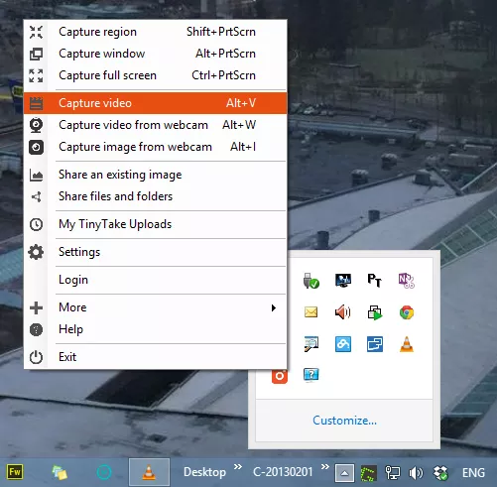
Task: Open the Customize... link in tray popup
Action: [x=344, y=421]
